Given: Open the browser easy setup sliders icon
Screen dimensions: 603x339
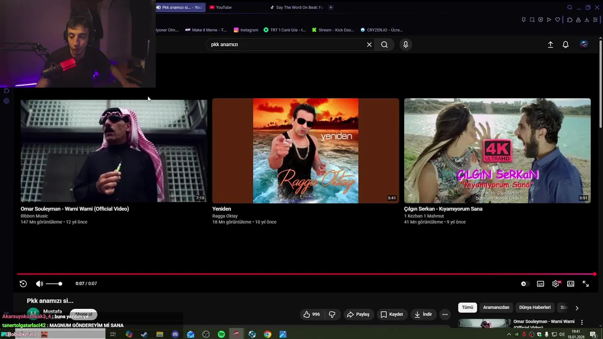Looking at the screenshot, I should (x=596, y=20).
